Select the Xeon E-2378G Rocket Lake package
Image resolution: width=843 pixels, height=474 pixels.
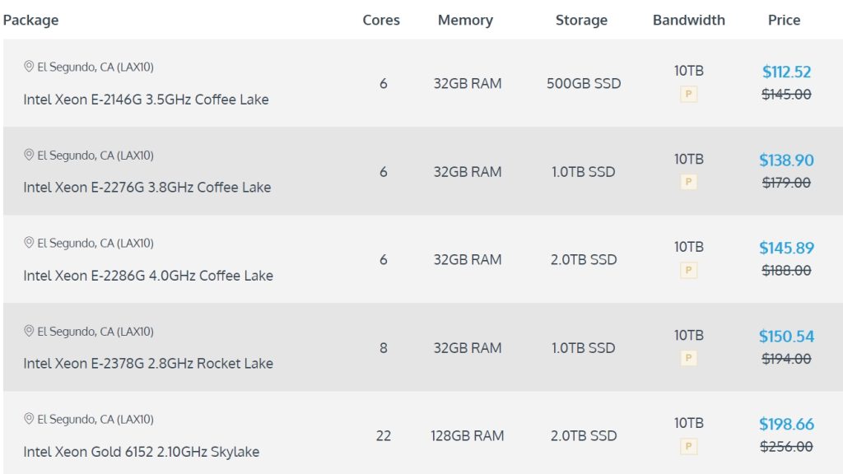click(148, 364)
